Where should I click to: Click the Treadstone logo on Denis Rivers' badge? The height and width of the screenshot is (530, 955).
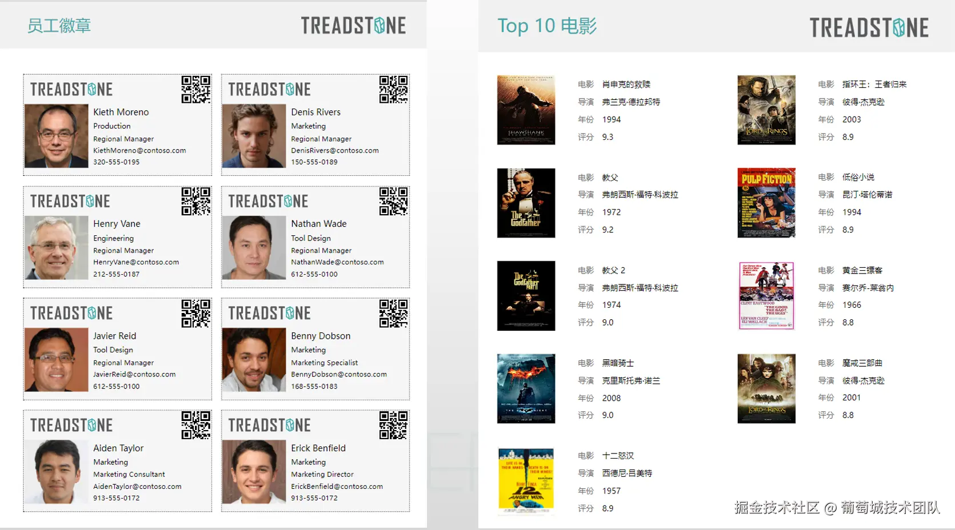pyautogui.click(x=270, y=90)
